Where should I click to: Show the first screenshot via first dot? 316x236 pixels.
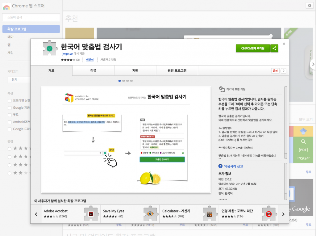tap(119, 81)
